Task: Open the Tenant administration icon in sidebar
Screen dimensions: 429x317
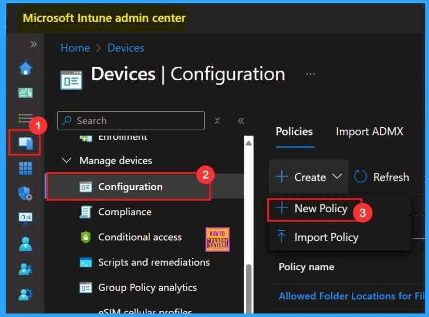Action: [x=26, y=294]
